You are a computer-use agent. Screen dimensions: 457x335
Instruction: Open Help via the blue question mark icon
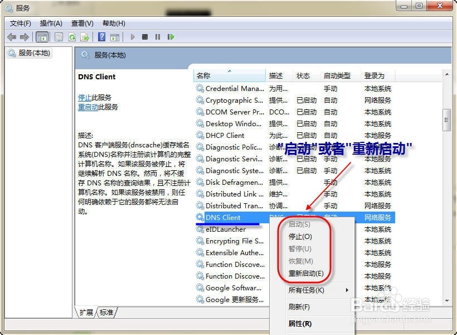[x=101, y=37]
